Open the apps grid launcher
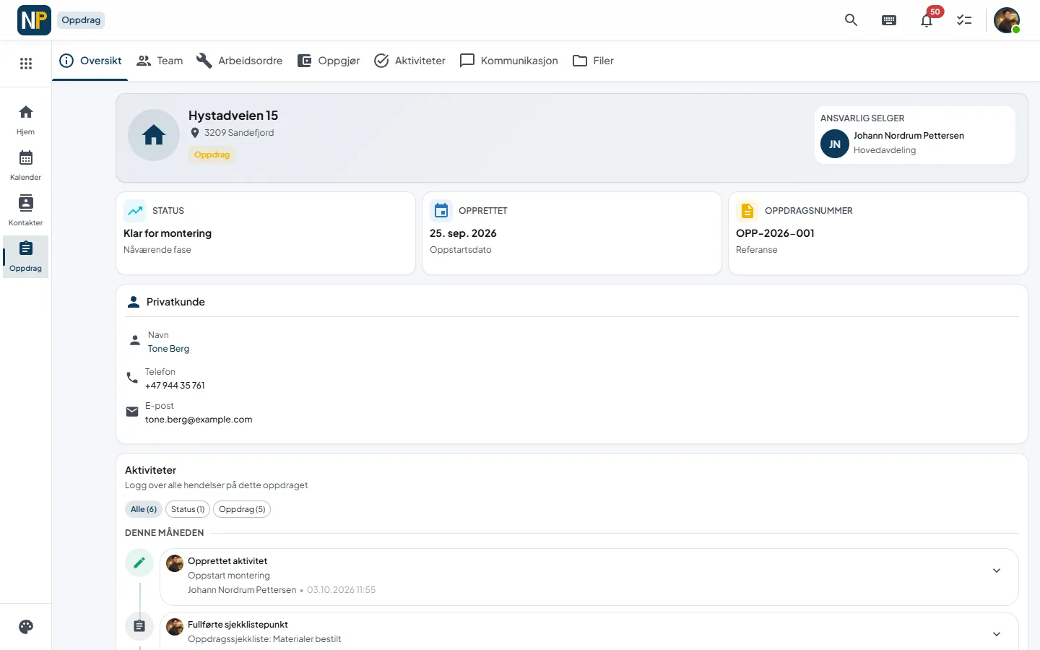Screen dimensions: 1040x650 pos(26,64)
